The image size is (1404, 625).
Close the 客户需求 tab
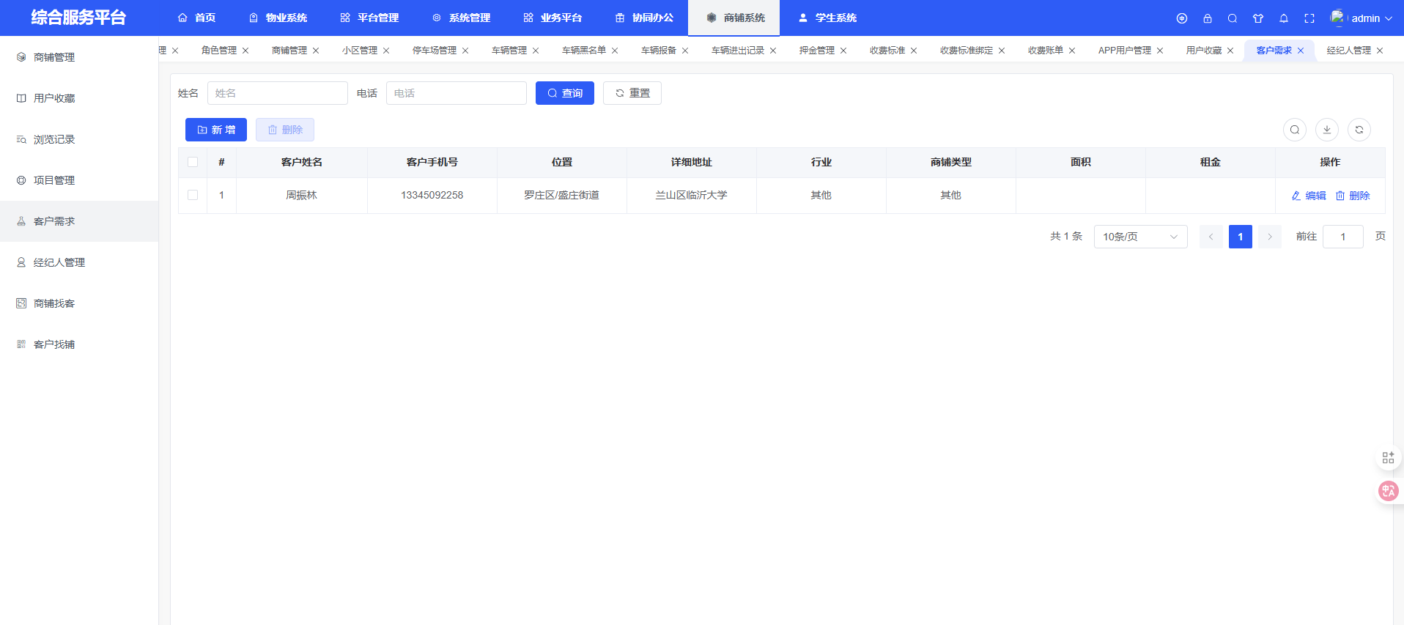tap(1301, 51)
